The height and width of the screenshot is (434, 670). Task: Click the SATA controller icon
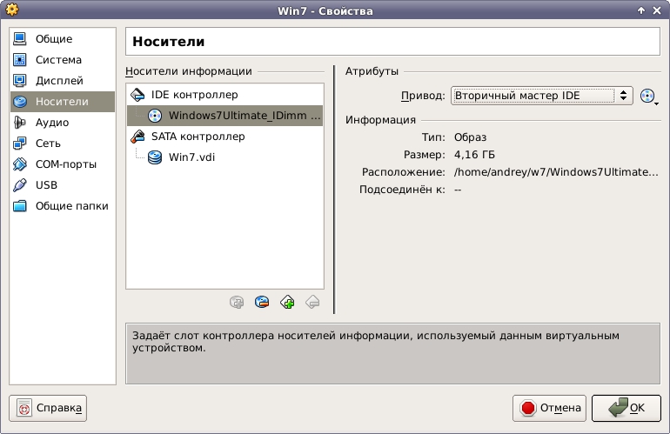137,137
